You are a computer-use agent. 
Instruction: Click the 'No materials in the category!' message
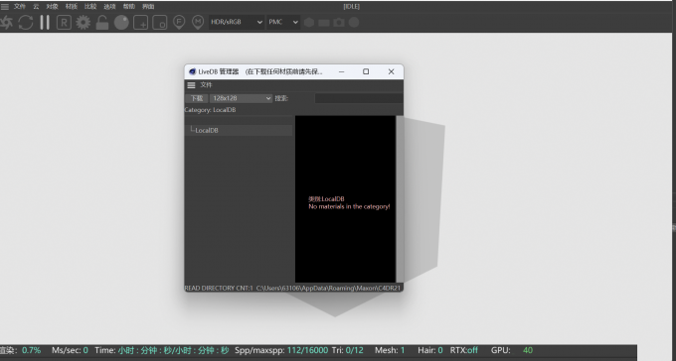349,206
